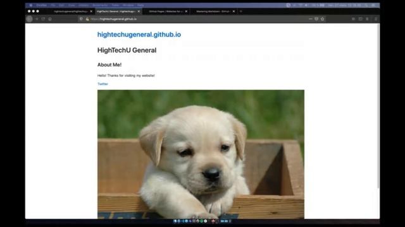Open a new tab with plus button

pyautogui.click(x=241, y=11)
